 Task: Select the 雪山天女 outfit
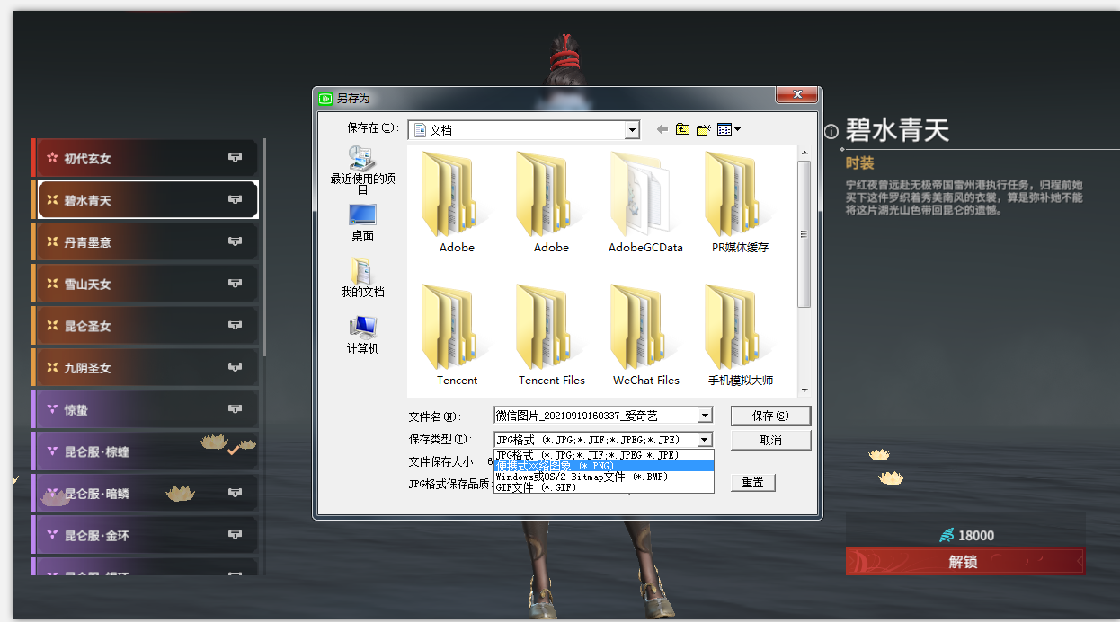[x=145, y=284]
